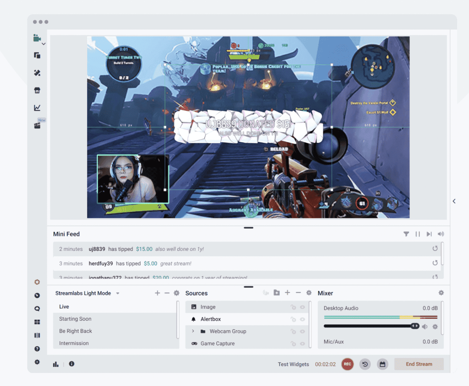Screen dimensions: 469x386
Task: Click the End Stream button
Action: pos(419,364)
